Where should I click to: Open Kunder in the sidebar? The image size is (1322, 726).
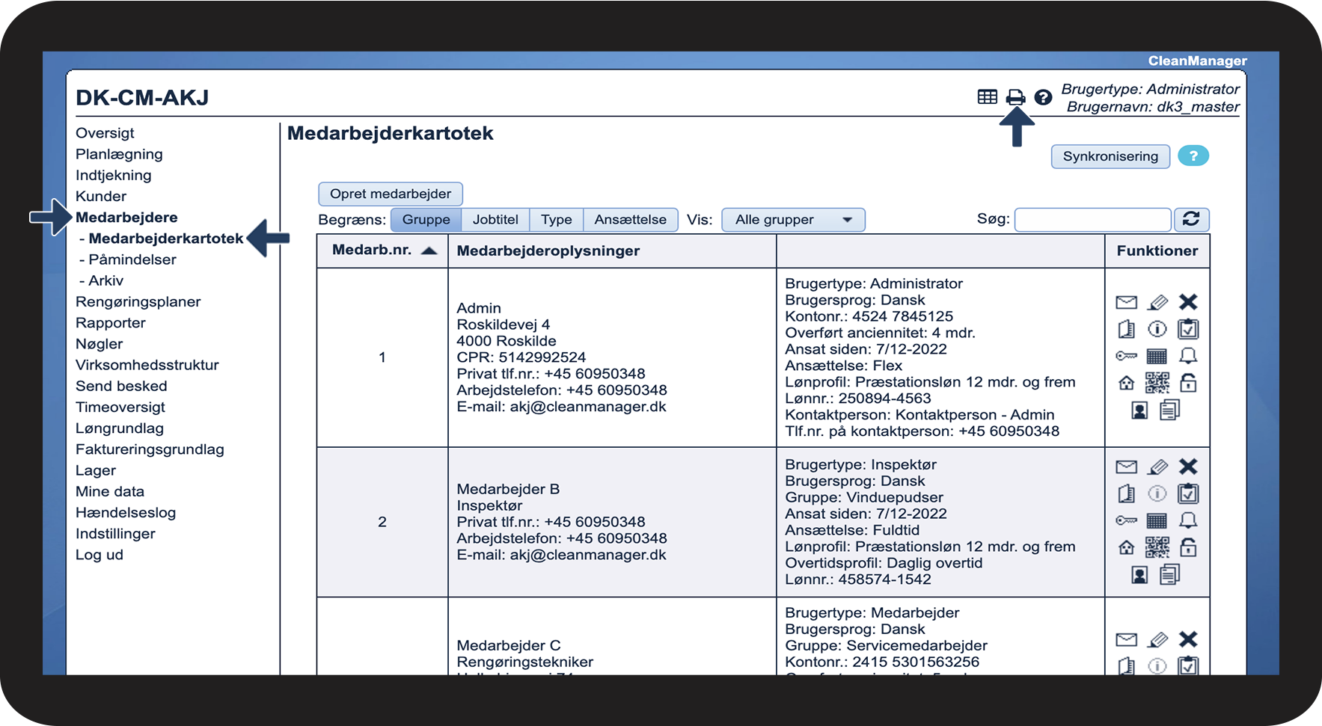[101, 196]
